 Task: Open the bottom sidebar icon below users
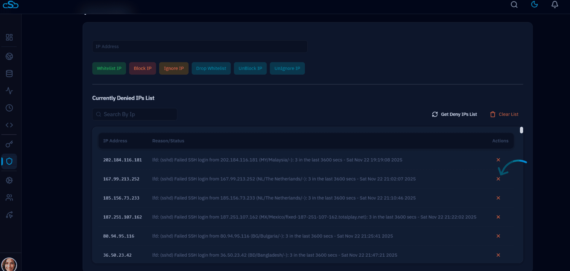pyautogui.click(x=9, y=215)
